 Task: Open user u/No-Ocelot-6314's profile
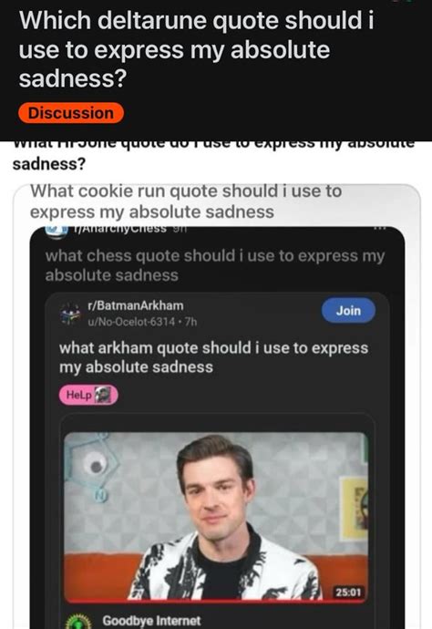(131, 322)
